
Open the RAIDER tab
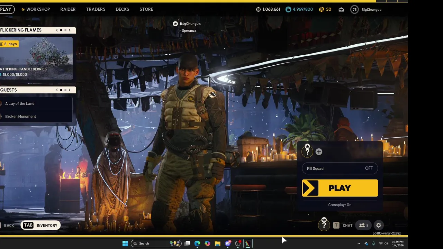(68, 9)
